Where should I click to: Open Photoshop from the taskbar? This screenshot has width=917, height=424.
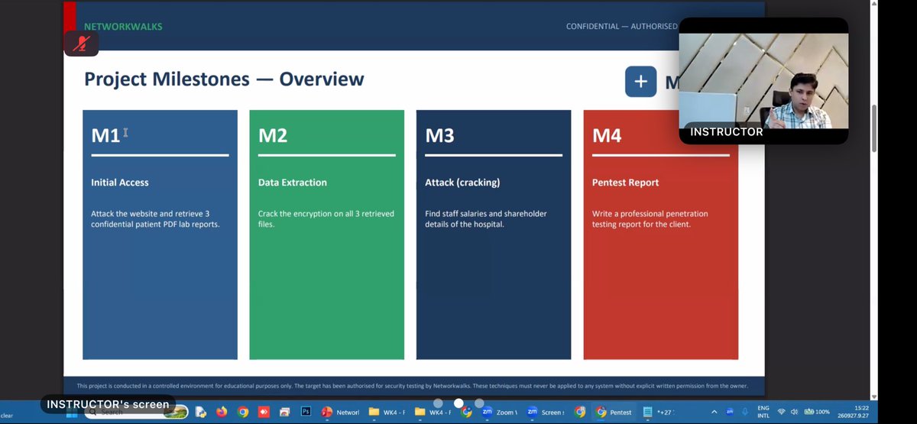click(306, 412)
